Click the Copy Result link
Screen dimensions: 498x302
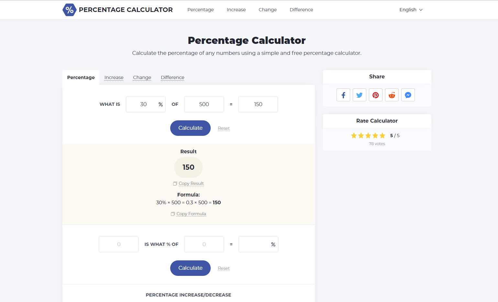point(191,183)
